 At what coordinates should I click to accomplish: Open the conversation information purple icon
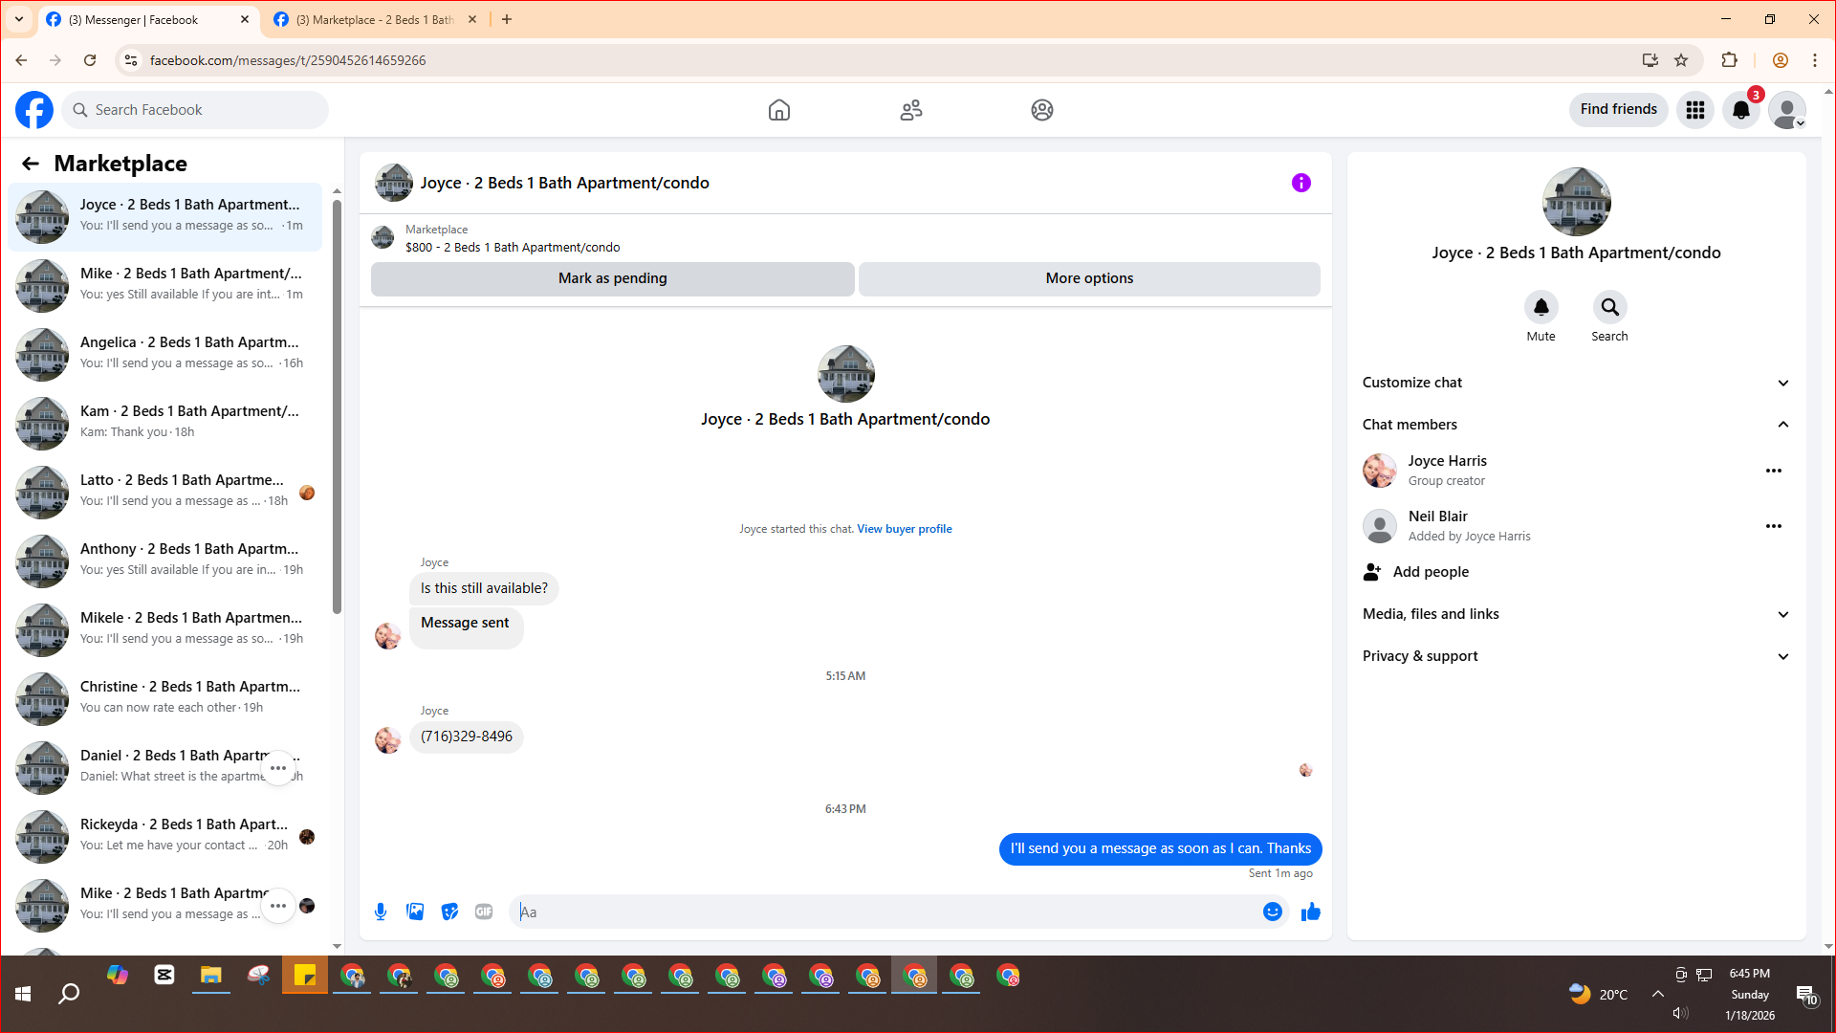click(1300, 183)
